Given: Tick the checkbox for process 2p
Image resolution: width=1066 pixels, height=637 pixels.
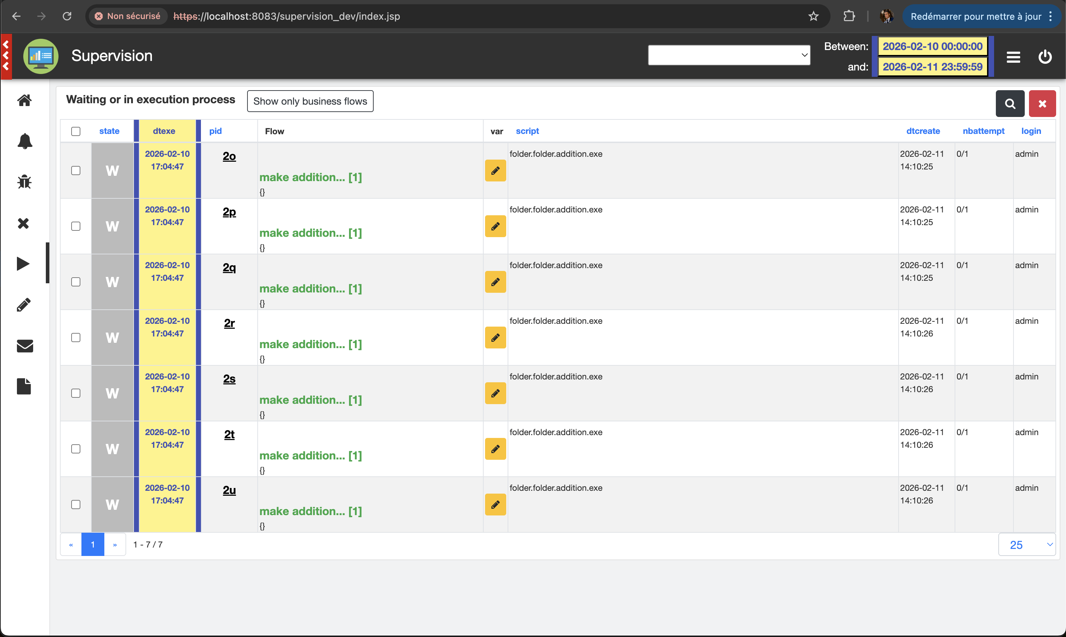Looking at the screenshot, I should [75, 226].
